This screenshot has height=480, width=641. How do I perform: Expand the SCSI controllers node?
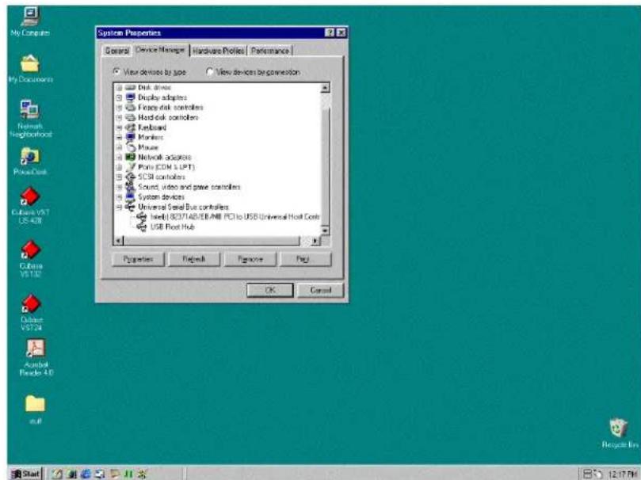[x=119, y=177]
